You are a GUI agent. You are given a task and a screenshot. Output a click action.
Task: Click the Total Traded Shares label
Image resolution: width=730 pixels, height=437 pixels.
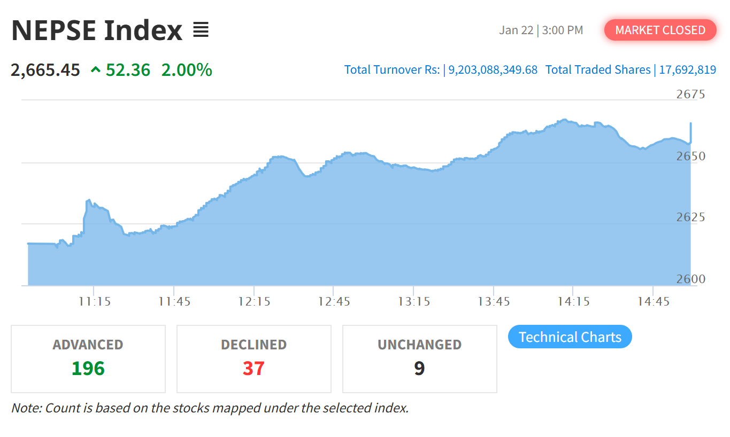tap(598, 69)
